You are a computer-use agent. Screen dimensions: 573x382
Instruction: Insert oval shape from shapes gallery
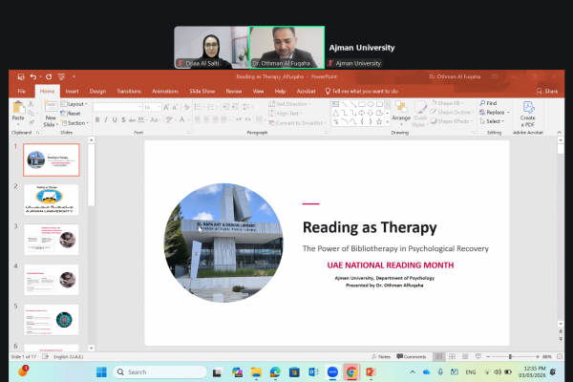371,104
